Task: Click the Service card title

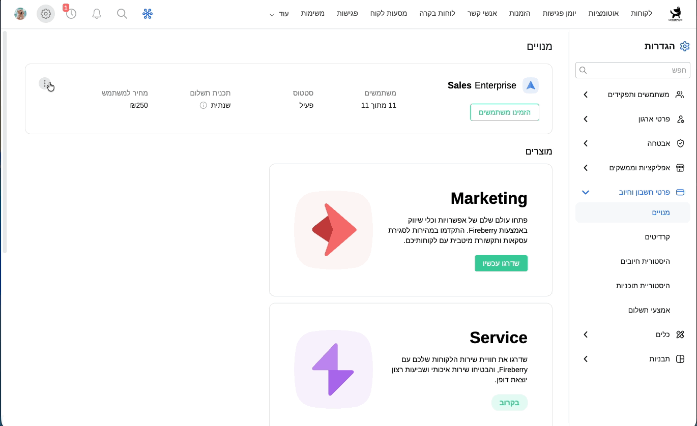Action: (x=499, y=338)
